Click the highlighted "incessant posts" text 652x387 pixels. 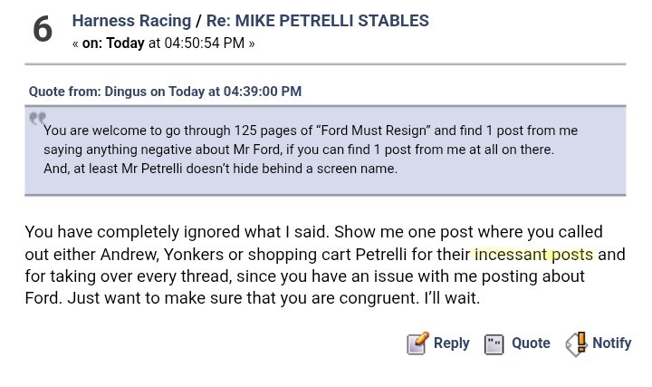point(534,255)
